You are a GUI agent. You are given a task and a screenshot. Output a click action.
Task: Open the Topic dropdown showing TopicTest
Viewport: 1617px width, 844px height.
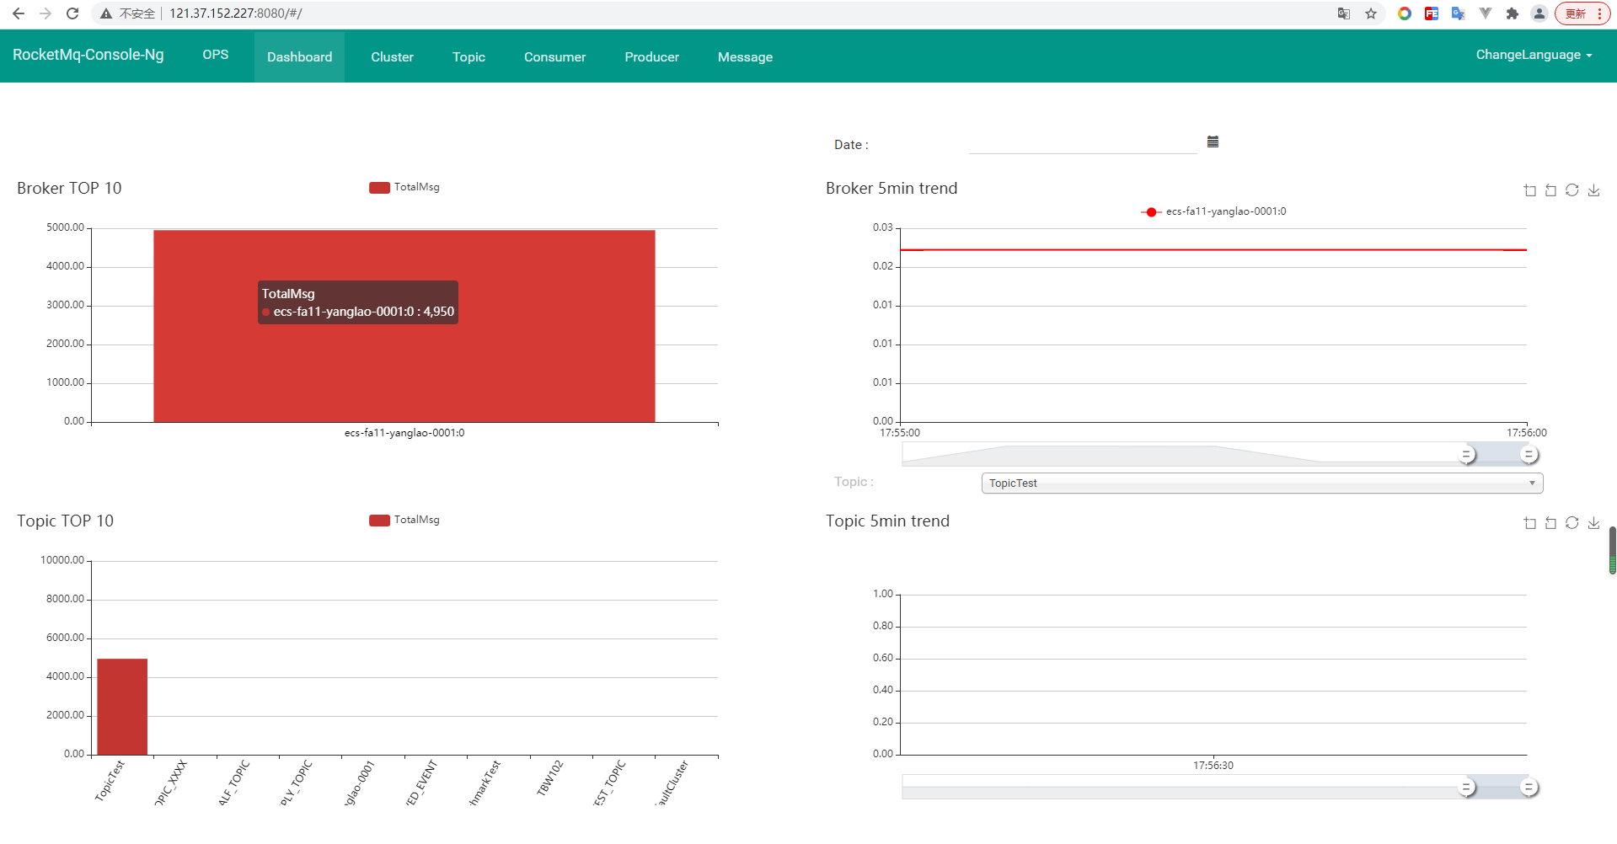[1262, 483]
